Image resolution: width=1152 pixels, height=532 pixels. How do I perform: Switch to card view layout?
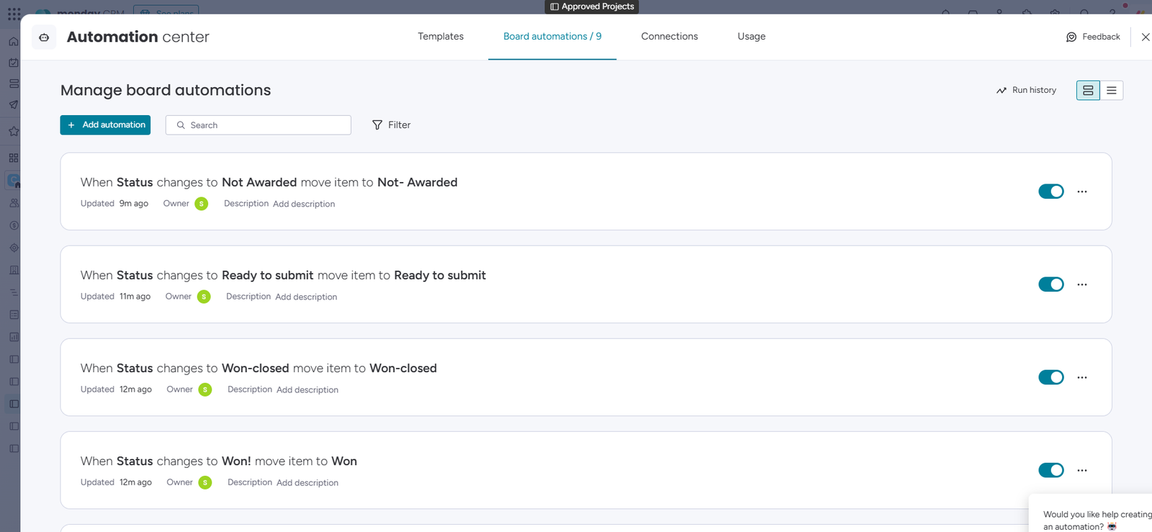(x=1088, y=91)
